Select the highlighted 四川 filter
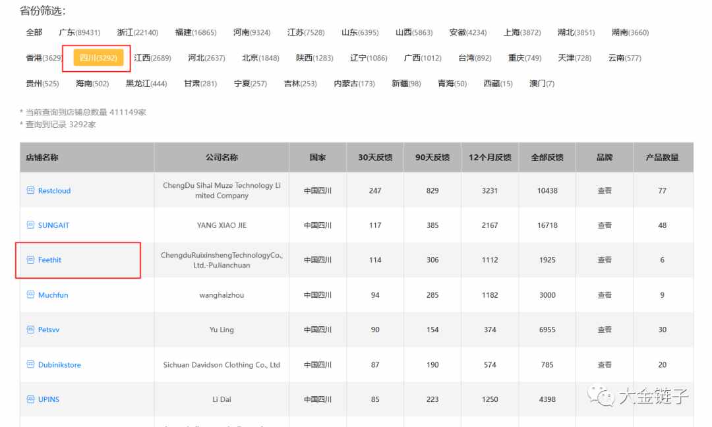Screen dimensions: 712x427 pyautogui.click(x=98, y=58)
